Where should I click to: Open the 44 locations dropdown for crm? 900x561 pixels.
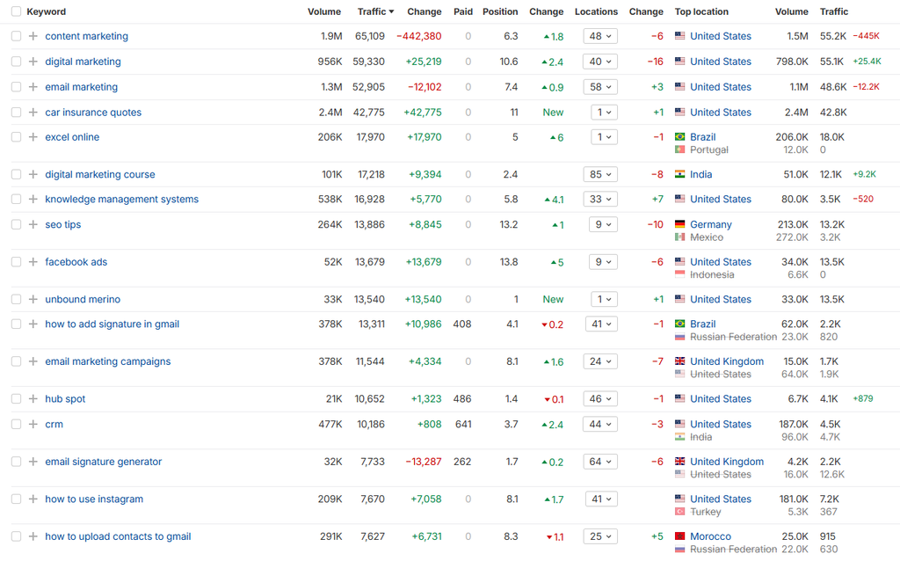click(600, 424)
